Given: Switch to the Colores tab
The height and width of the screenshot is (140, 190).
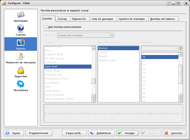Looking at the screenshot, I should click(62, 19).
